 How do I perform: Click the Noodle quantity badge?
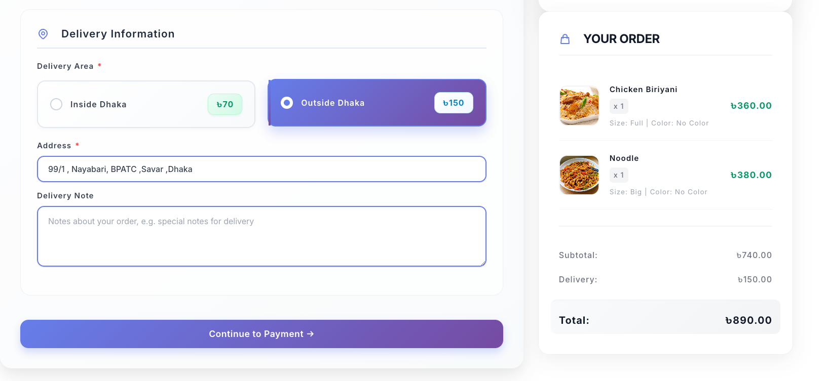pos(619,175)
